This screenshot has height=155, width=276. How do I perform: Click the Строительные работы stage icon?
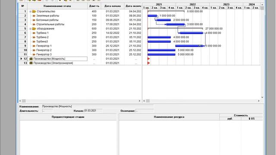(x=34, y=24)
